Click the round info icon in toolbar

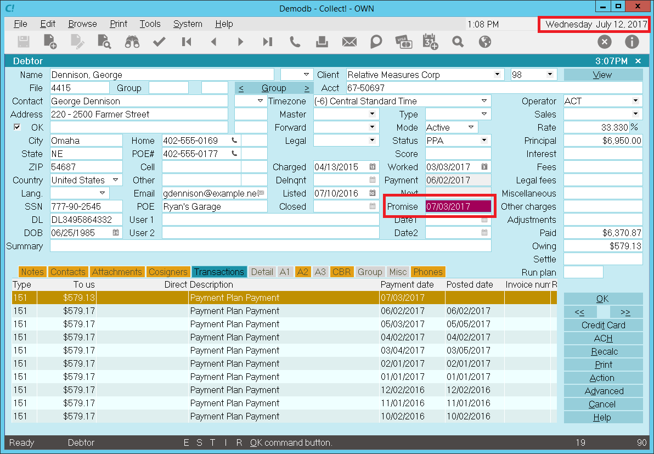pos(632,42)
